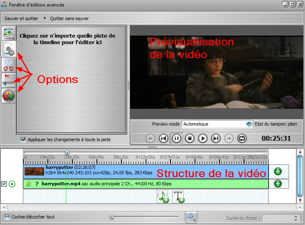Toggle Appliquer les changements à toute la piste
The height and width of the screenshot is (225, 305).
coord(23,139)
